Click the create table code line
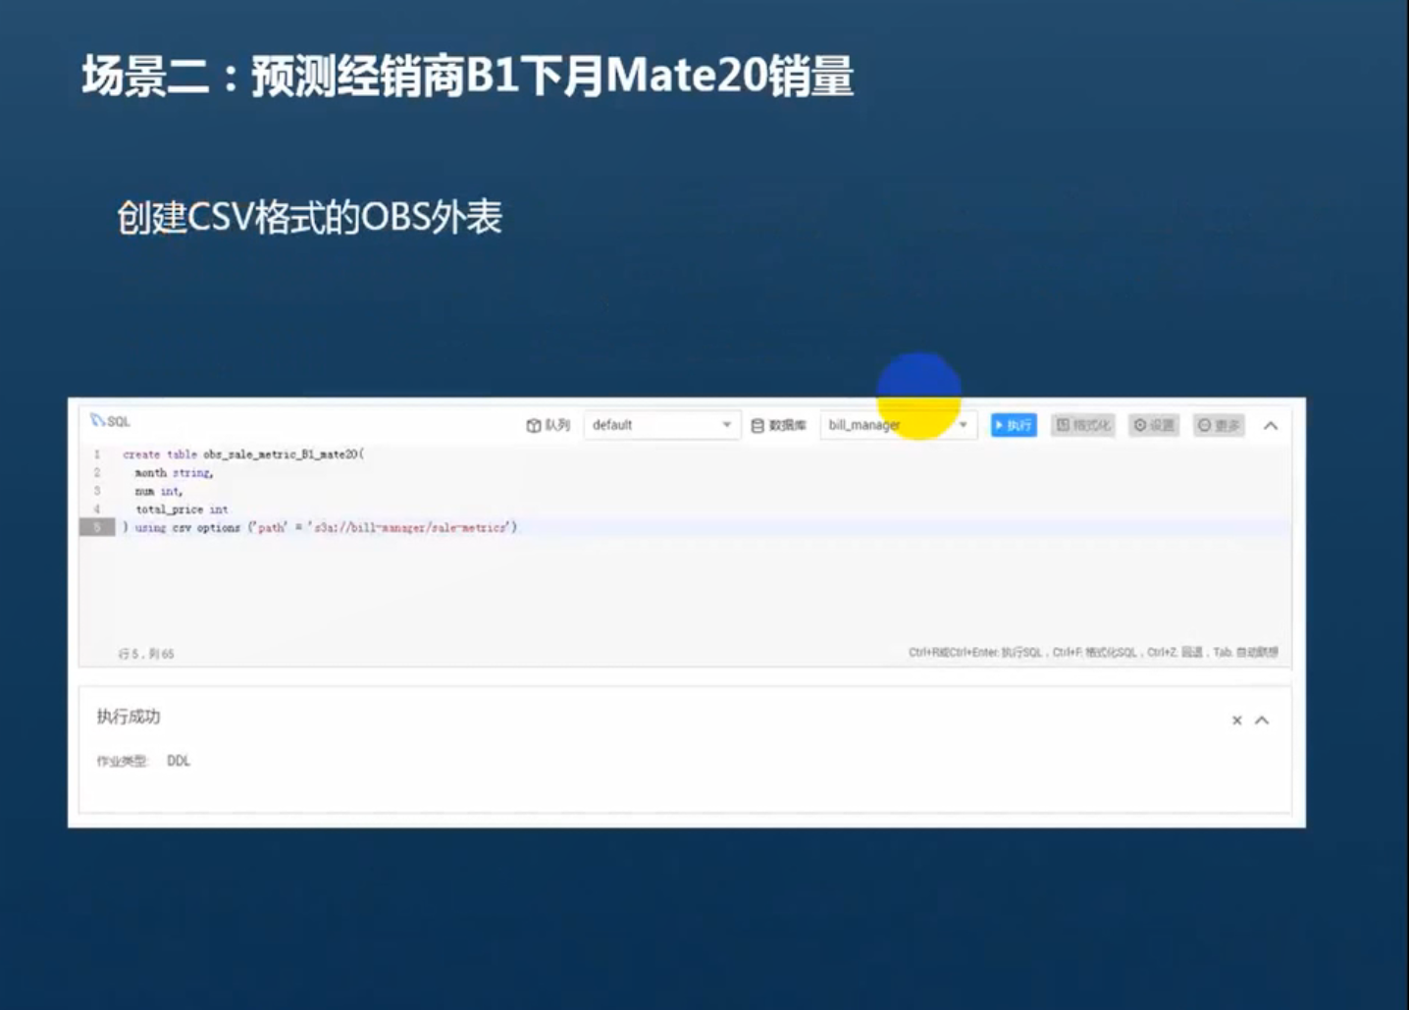This screenshot has height=1010, width=1409. tap(243, 454)
